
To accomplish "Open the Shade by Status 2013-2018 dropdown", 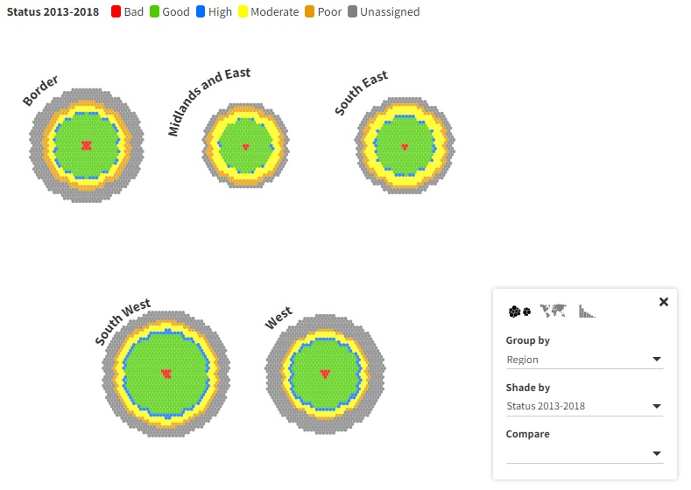I will tap(584, 406).
